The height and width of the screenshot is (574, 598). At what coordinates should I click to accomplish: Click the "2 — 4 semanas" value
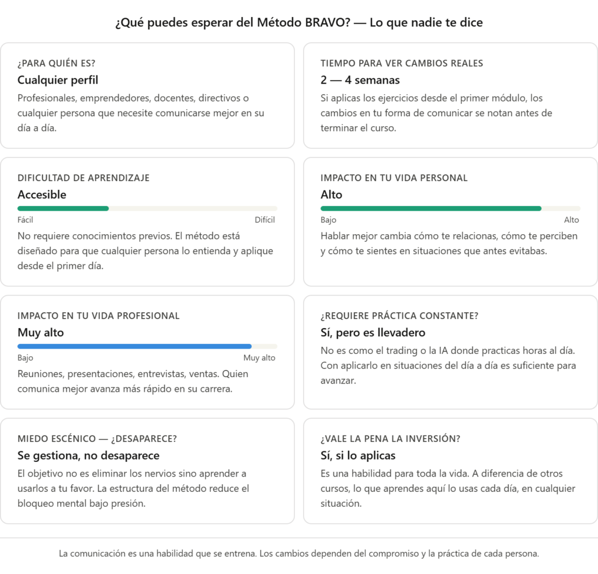click(360, 80)
